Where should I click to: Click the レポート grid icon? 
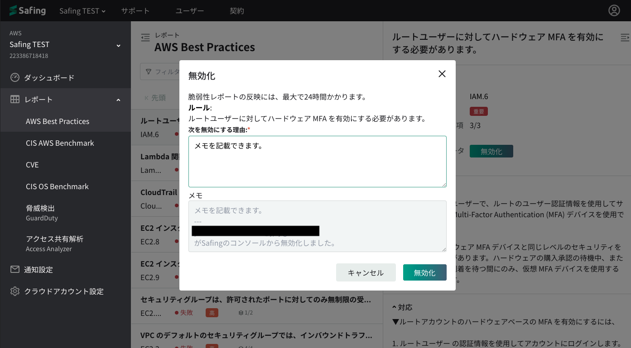(x=15, y=99)
